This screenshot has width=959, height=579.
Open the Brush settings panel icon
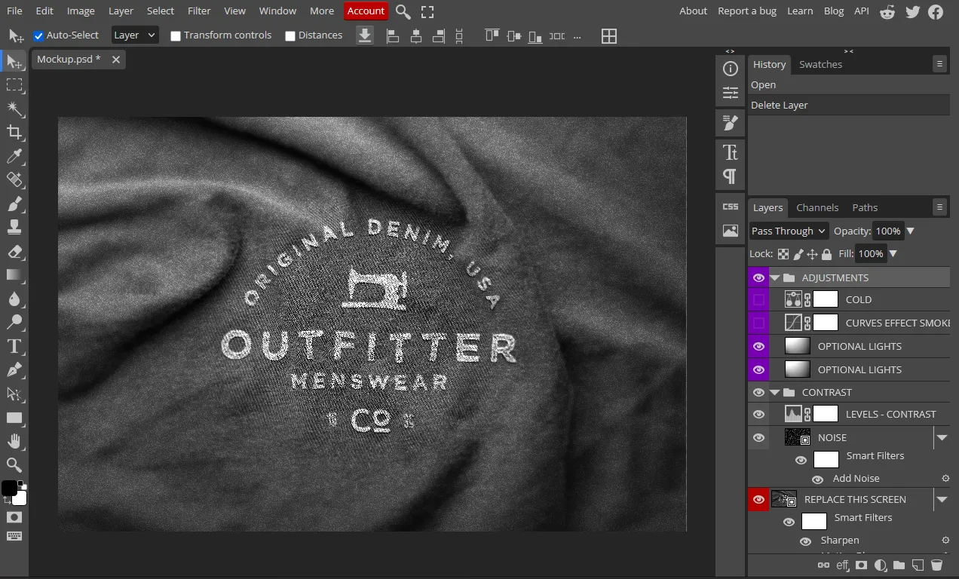(x=730, y=122)
